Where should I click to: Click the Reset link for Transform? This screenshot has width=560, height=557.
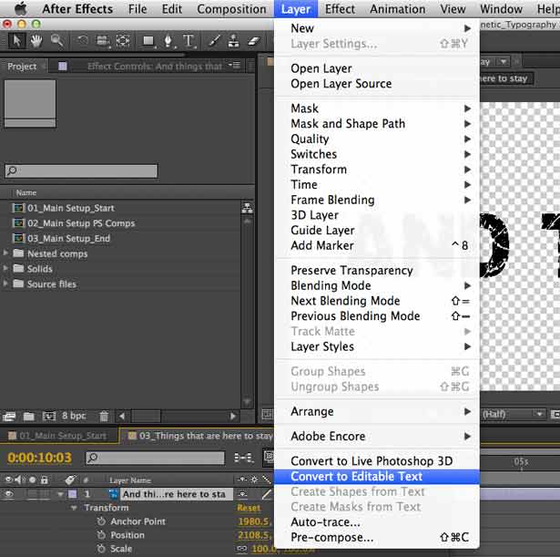point(249,508)
